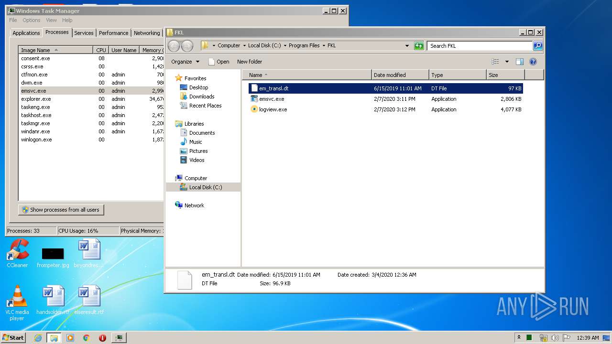The height and width of the screenshot is (344, 612).
Task: Click Show processes from all users
Action: click(x=61, y=210)
